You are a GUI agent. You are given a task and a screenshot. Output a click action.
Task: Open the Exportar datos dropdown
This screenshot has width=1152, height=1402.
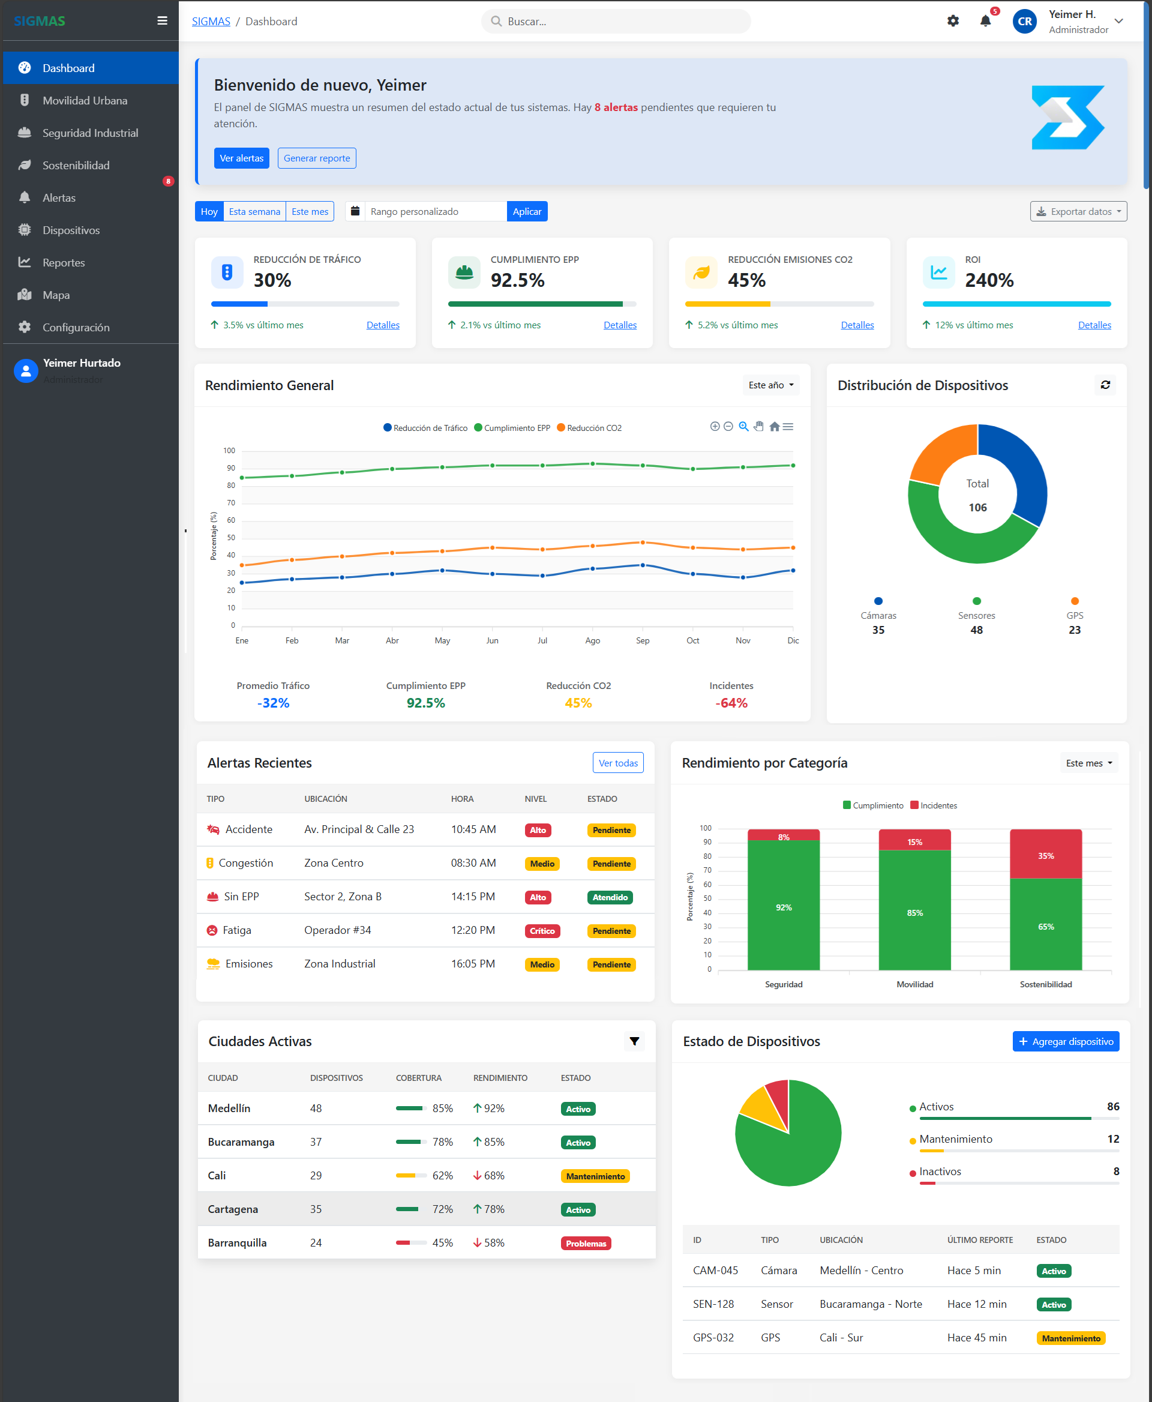[1078, 212]
